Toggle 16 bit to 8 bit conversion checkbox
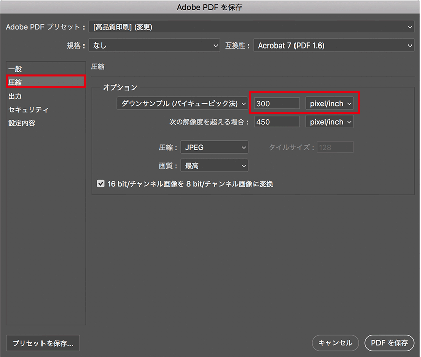421x357 pixels. click(x=101, y=184)
